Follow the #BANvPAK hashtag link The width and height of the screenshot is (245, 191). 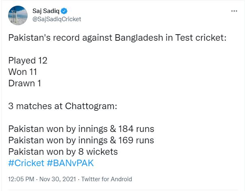71,162
